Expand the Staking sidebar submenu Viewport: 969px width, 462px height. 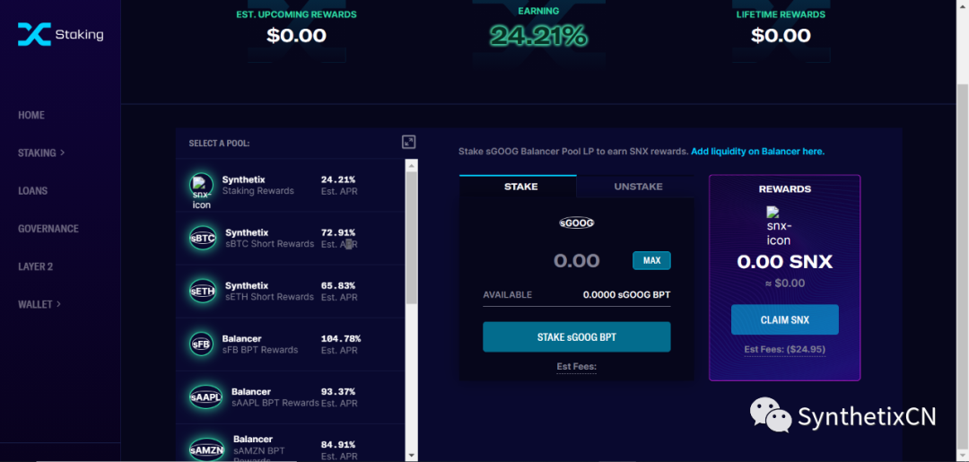coord(41,153)
